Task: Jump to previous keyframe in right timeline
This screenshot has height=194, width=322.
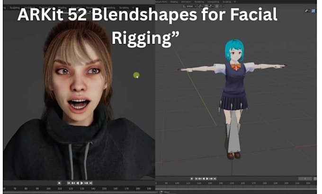Action: [x=200, y=178]
